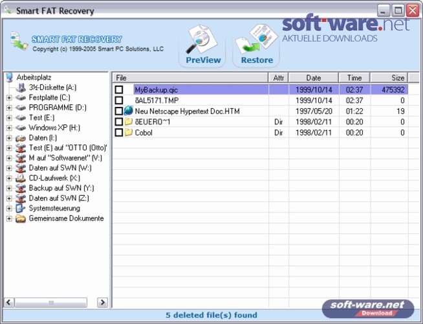Select the 3½-Diskette (A:) floppy icon

coord(21,87)
